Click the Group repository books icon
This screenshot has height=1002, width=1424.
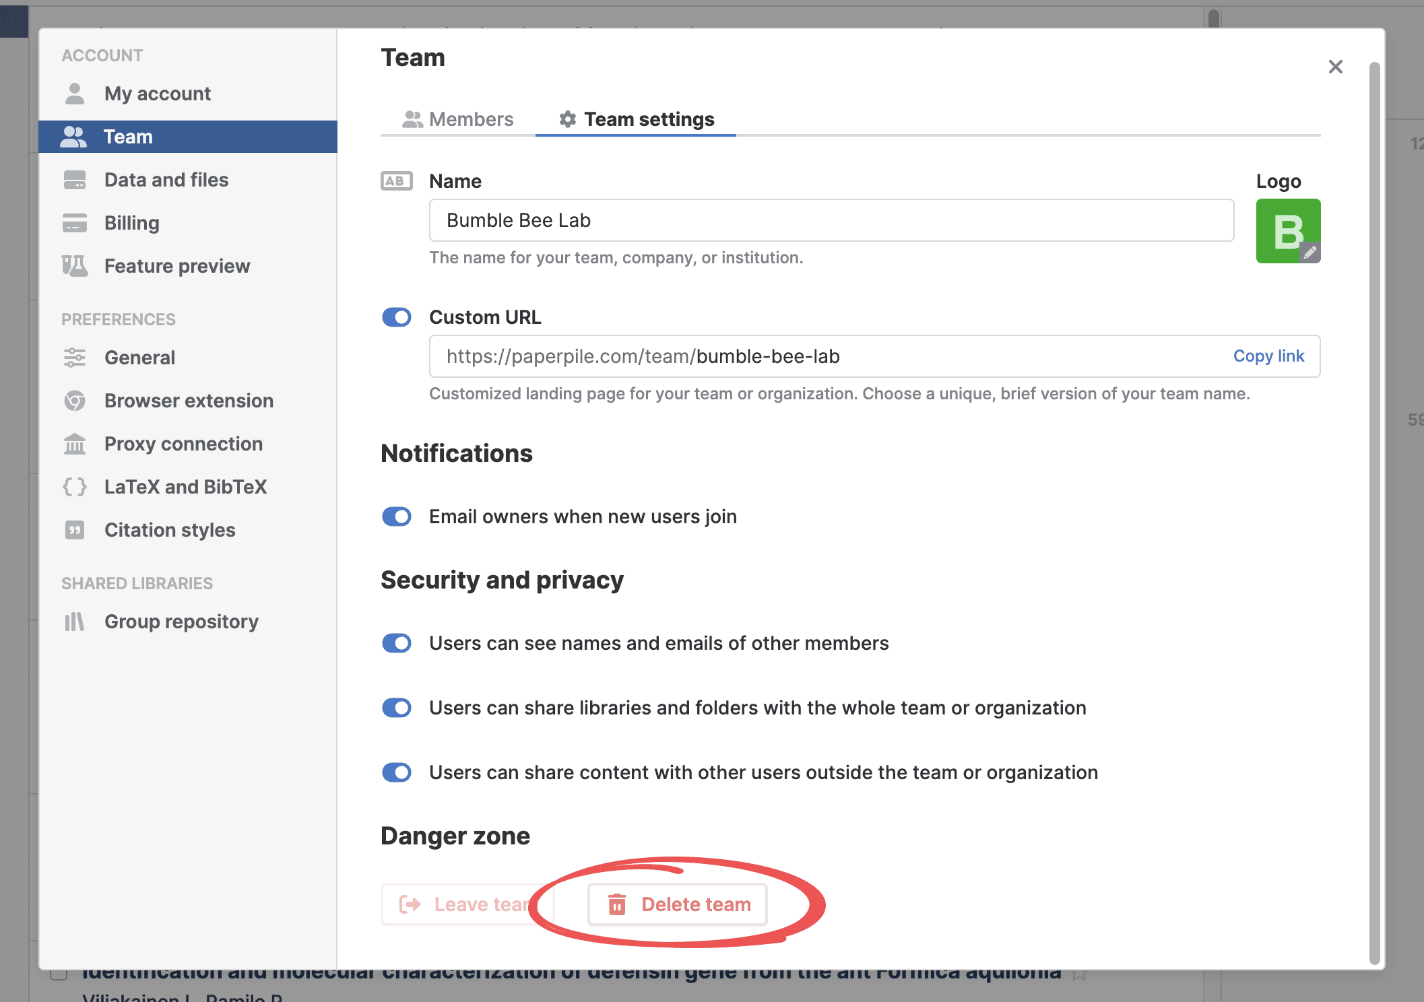(x=75, y=622)
